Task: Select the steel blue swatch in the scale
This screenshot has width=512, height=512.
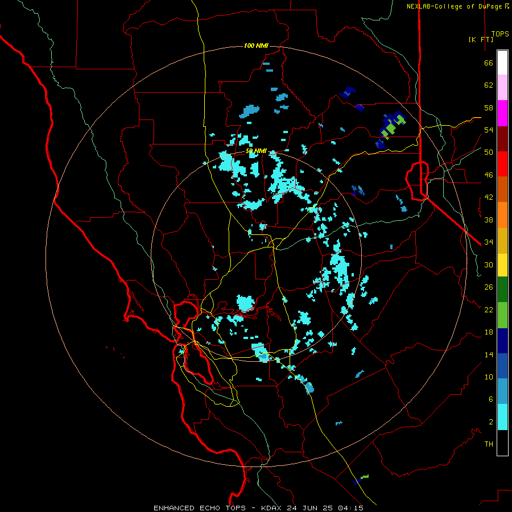Action: click(502, 391)
